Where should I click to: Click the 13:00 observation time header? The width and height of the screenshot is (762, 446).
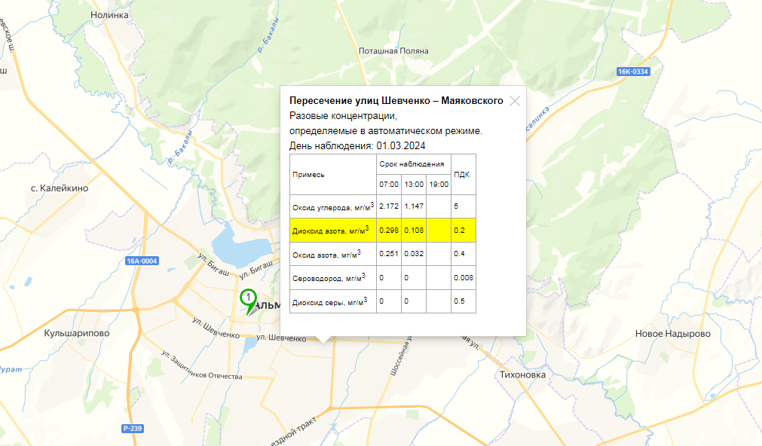point(414,184)
